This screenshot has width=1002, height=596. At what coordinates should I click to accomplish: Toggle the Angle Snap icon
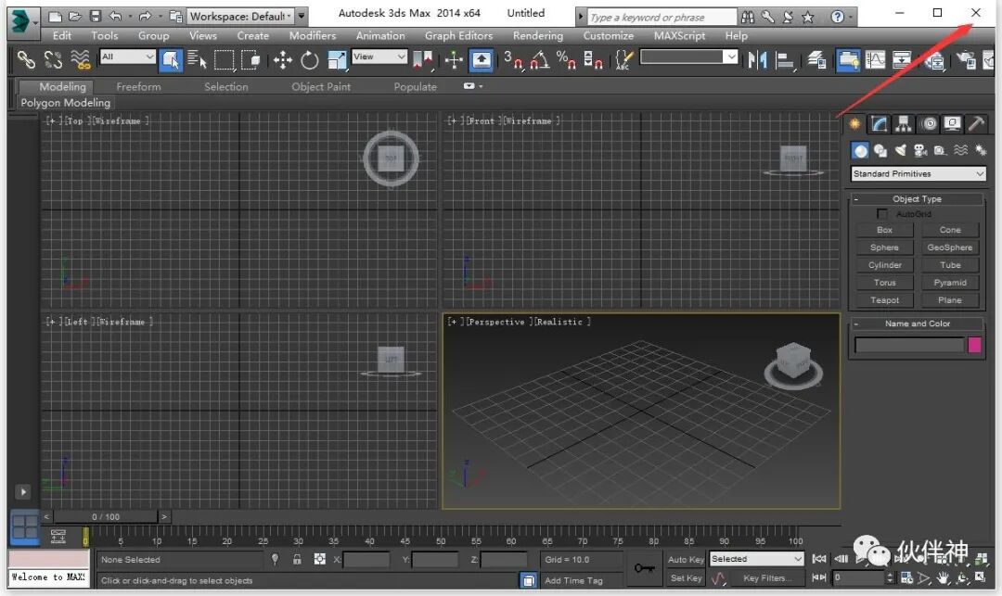(x=539, y=60)
